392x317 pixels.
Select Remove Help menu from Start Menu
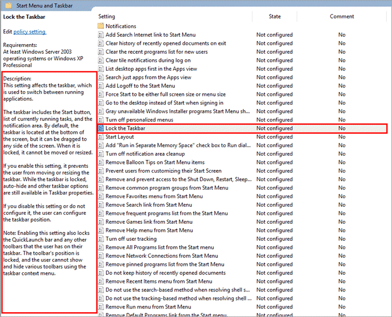pyautogui.click(x=149, y=230)
